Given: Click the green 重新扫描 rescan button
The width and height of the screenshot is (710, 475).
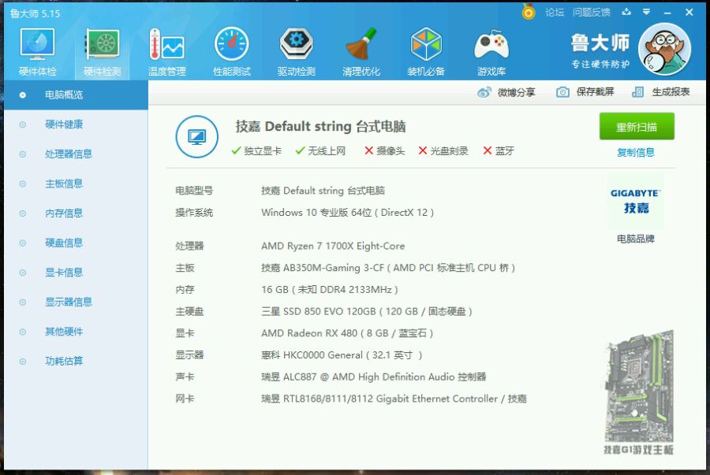Looking at the screenshot, I should (x=637, y=127).
